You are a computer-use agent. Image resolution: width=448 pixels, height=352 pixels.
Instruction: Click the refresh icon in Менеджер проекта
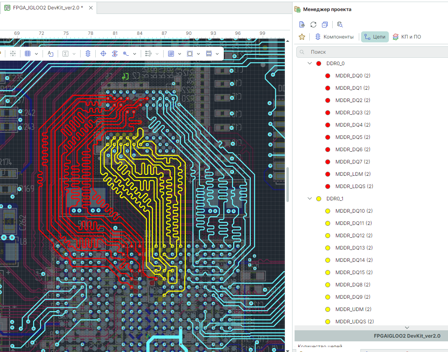coord(313,24)
